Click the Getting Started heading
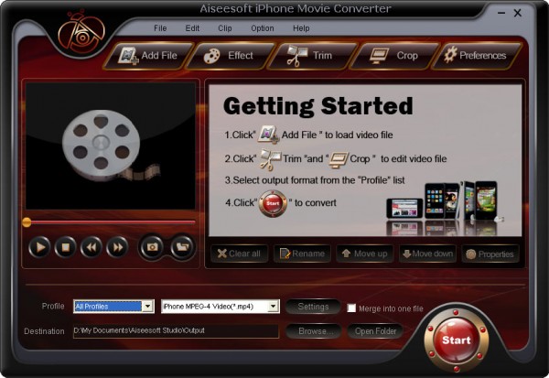This screenshot has width=549, height=378. coord(318,106)
